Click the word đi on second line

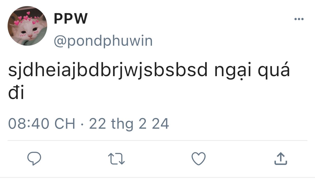click(16, 93)
